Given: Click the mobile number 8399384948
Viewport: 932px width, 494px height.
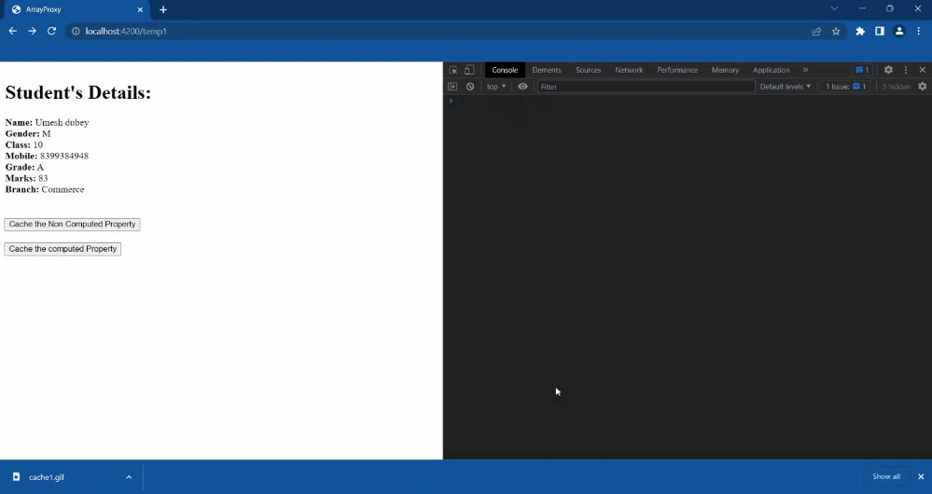Looking at the screenshot, I should 64,157.
